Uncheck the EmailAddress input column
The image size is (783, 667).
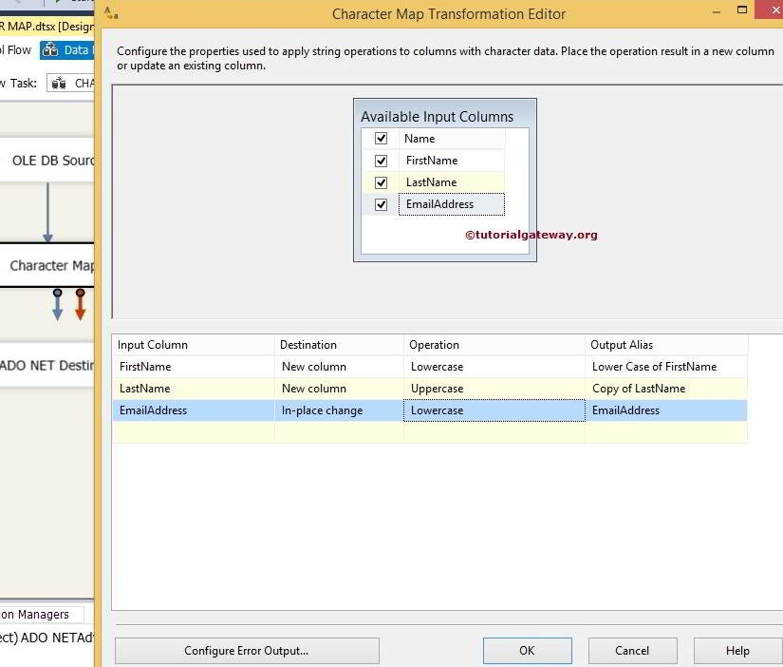click(x=381, y=203)
